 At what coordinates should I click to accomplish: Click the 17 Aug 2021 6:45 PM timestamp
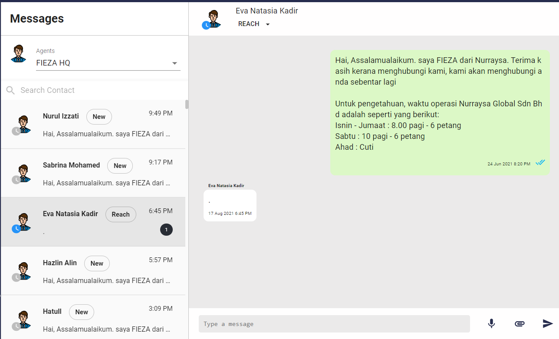(x=230, y=214)
